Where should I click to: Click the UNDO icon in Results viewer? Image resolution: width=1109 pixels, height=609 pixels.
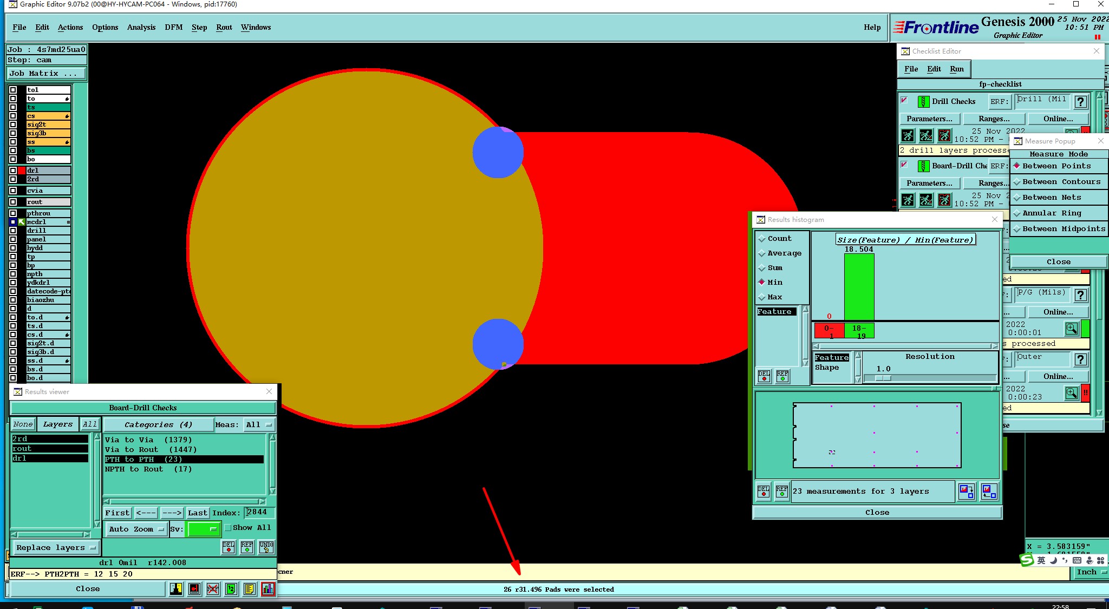point(266,547)
